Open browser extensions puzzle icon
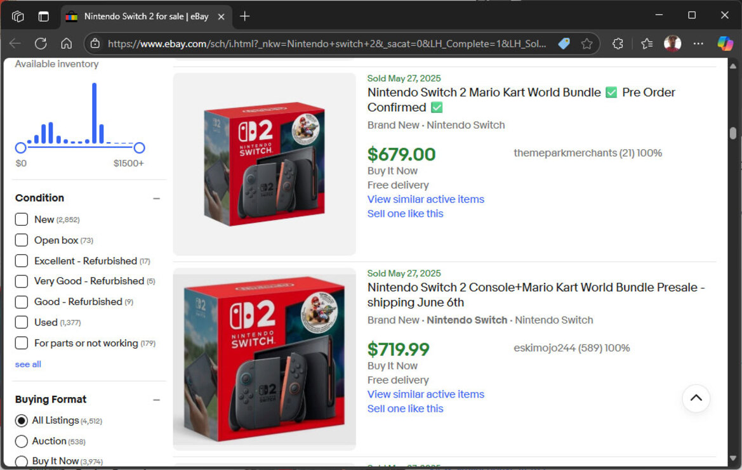742x470 pixels. pos(618,44)
